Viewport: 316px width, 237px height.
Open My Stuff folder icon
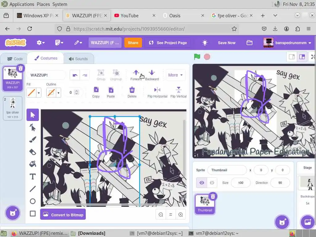pyautogui.click(x=249, y=43)
